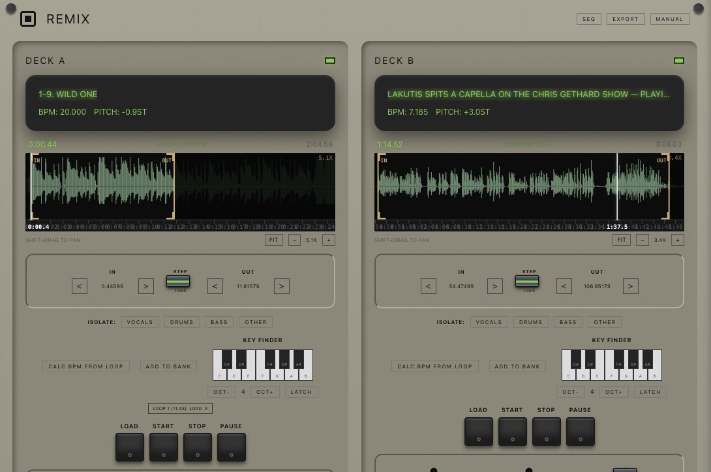Load saved LOOP 1 (11.4S) from bank

click(196, 409)
